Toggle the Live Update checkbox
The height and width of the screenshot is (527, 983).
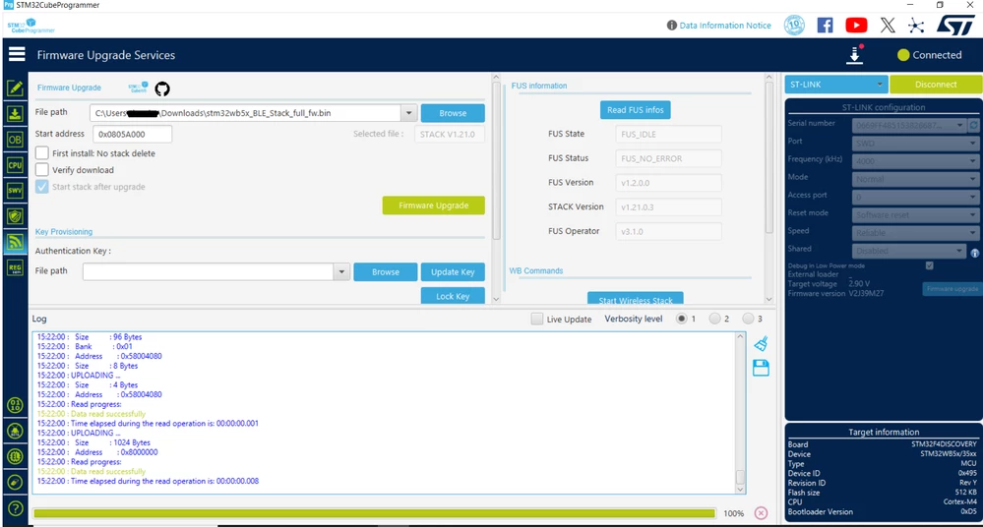click(536, 319)
